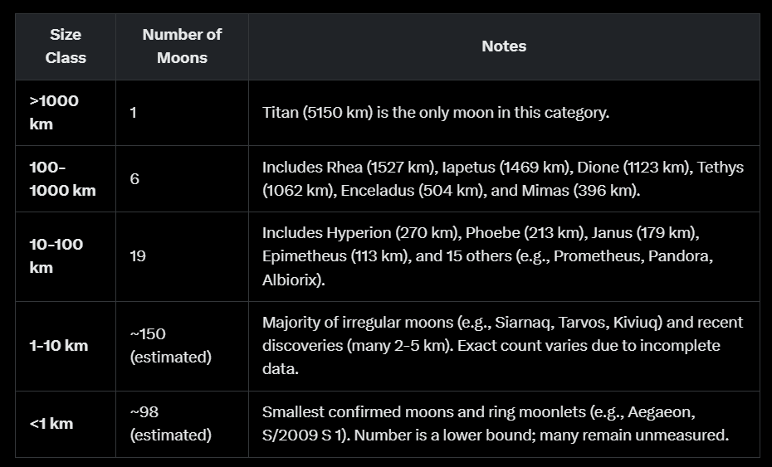Click the note listing Rhea and Iapetus
Image resolution: width=772 pixels, height=467 pixels.
tap(502, 178)
